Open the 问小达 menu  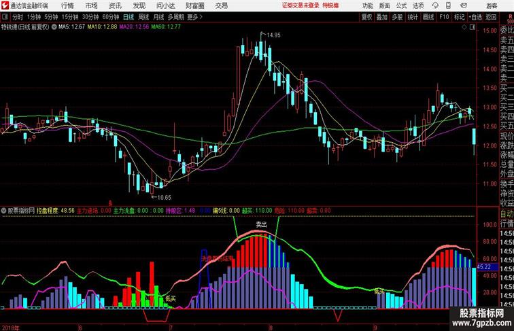coord(165,5)
